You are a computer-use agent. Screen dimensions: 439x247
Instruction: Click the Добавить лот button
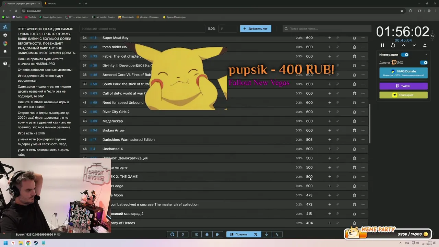[256, 29]
